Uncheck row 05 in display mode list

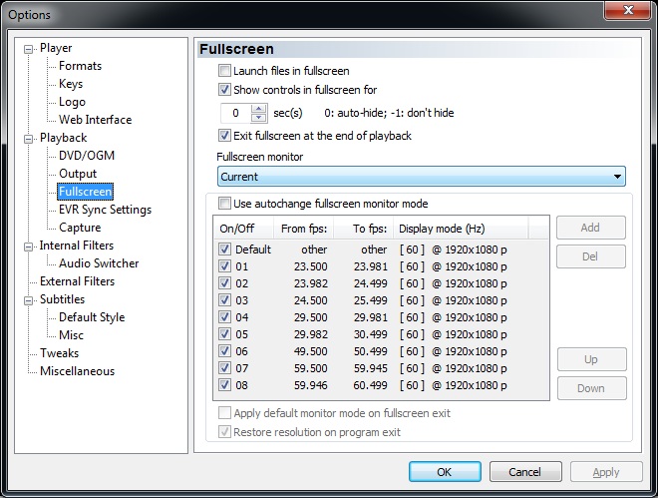click(x=224, y=333)
